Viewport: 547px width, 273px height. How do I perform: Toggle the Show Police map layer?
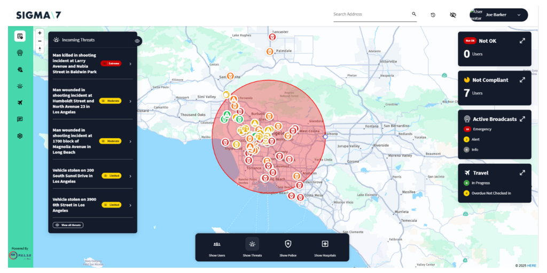[x=288, y=247]
